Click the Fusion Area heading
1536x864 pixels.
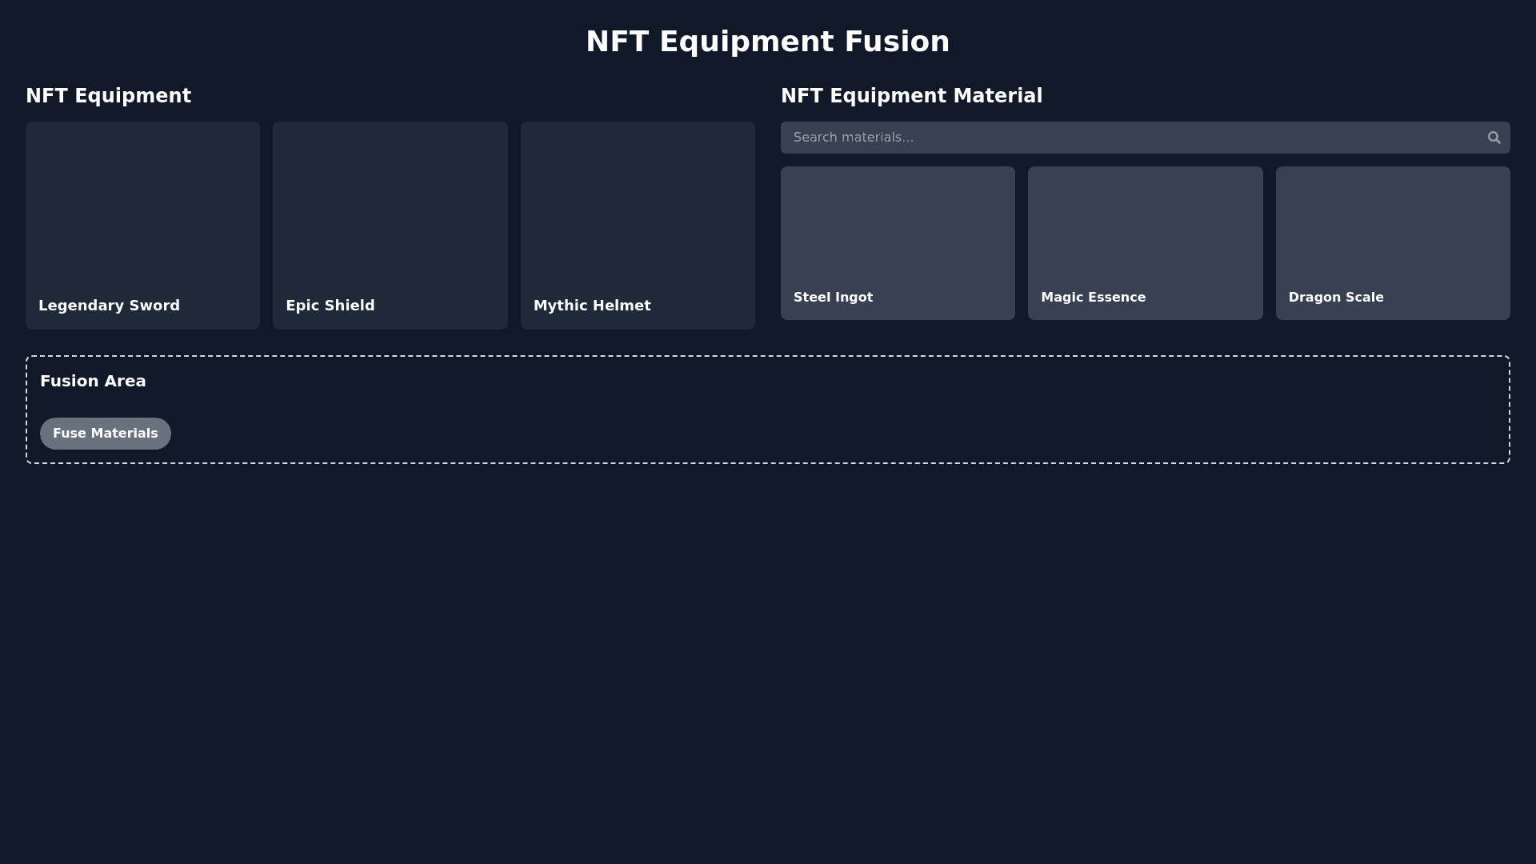93,381
